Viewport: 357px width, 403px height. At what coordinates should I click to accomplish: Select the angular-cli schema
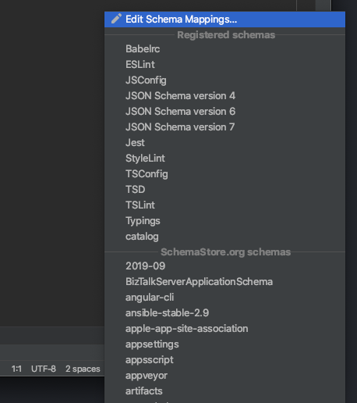(224, 298)
